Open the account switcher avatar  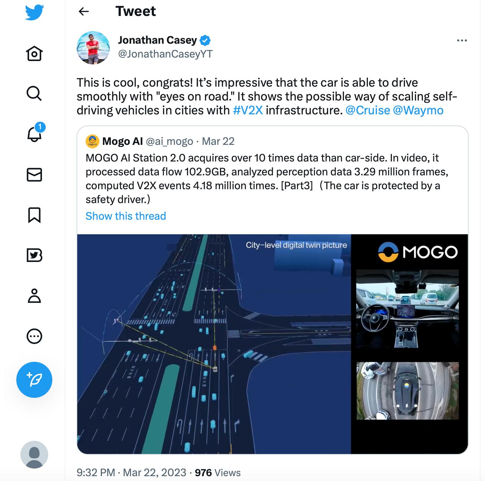point(34,455)
